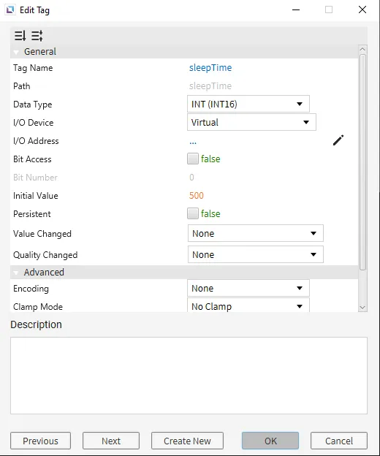The height and width of the screenshot is (456, 380).
Task: Click the categorized sort icon in toolbar
Action: tap(20, 36)
